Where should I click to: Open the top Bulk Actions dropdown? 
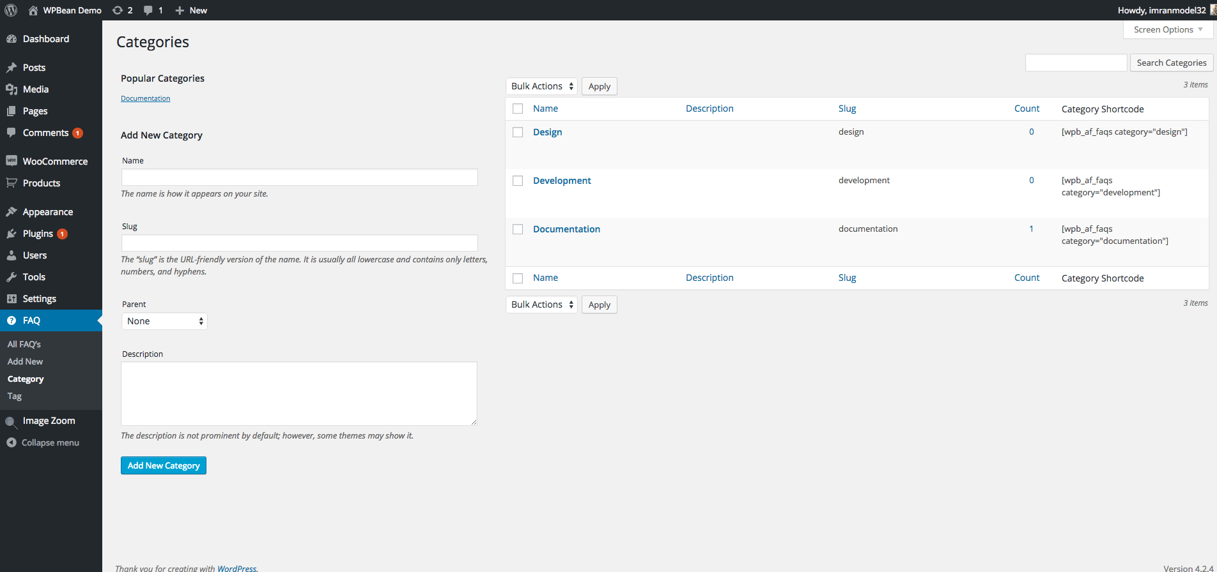(x=541, y=86)
